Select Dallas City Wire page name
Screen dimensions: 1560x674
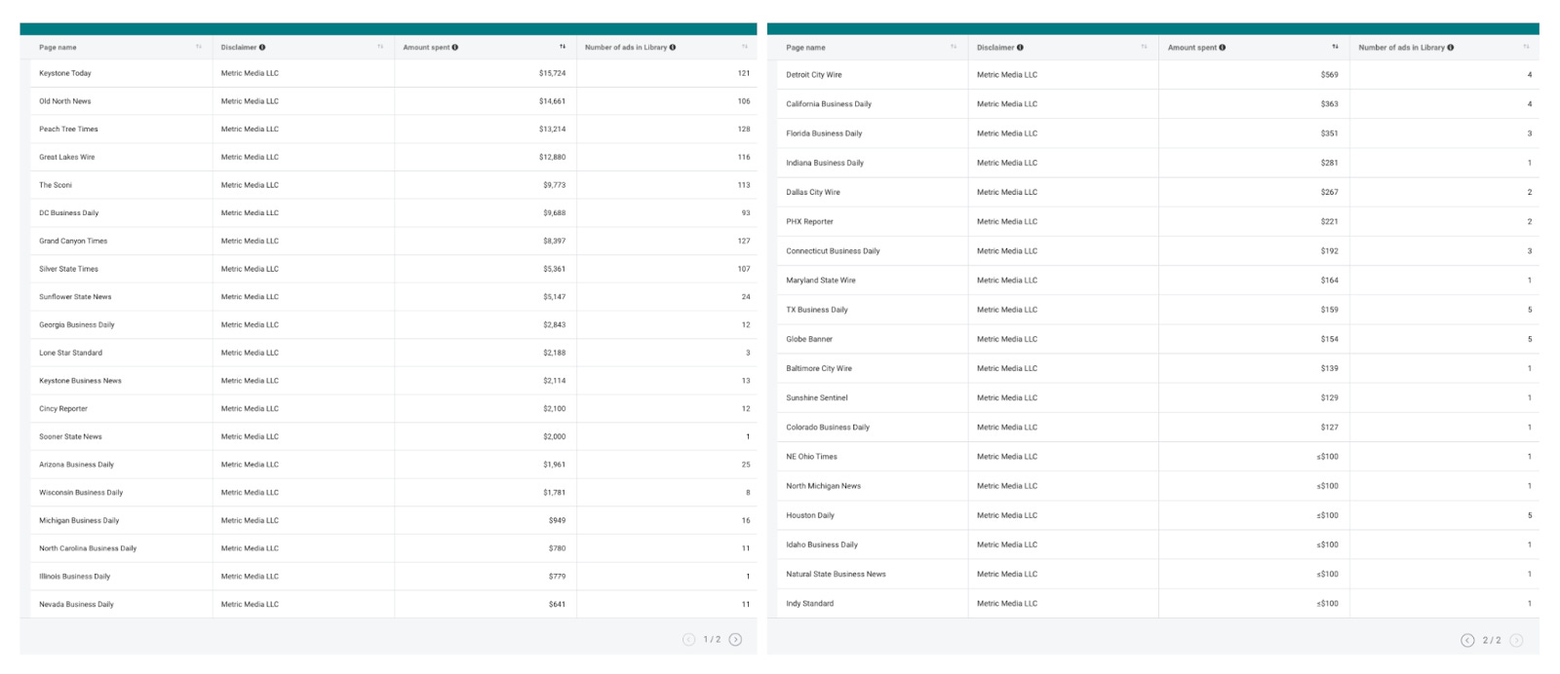tap(813, 192)
